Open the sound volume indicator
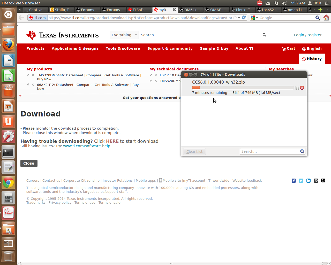The height and width of the screenshot is (265, 331). 284,3
